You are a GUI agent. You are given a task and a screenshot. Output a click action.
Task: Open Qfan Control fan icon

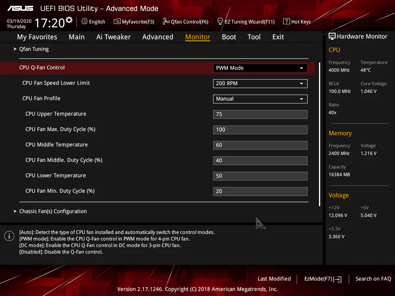click(x=166, y=22)
